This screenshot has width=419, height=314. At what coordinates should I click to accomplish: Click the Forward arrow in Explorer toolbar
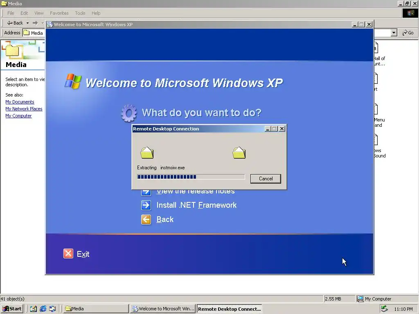[x=35, y=23]
